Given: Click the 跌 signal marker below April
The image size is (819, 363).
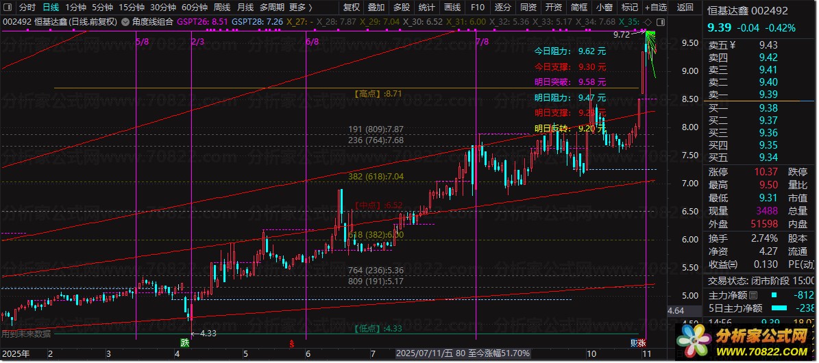Looking at the screenshot, I should point(185,343).
